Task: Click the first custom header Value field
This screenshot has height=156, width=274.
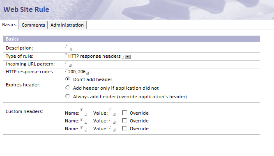Action: (x=112, y=112)
